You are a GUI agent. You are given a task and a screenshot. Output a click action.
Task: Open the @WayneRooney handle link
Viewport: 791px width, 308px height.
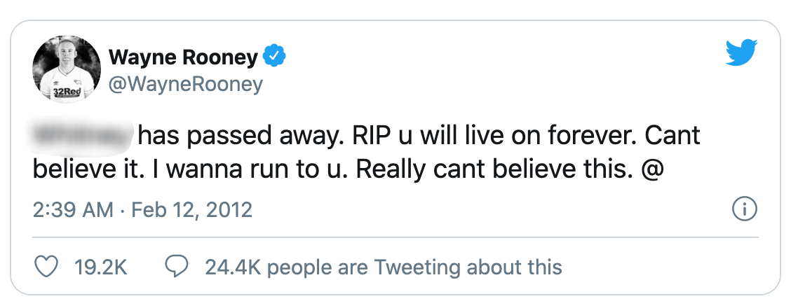[186, 85]
